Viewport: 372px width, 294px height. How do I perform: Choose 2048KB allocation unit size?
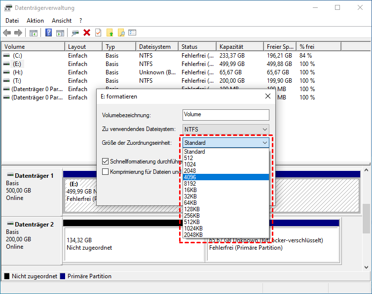point(226,234)
